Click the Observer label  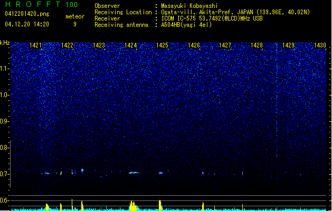107,6
